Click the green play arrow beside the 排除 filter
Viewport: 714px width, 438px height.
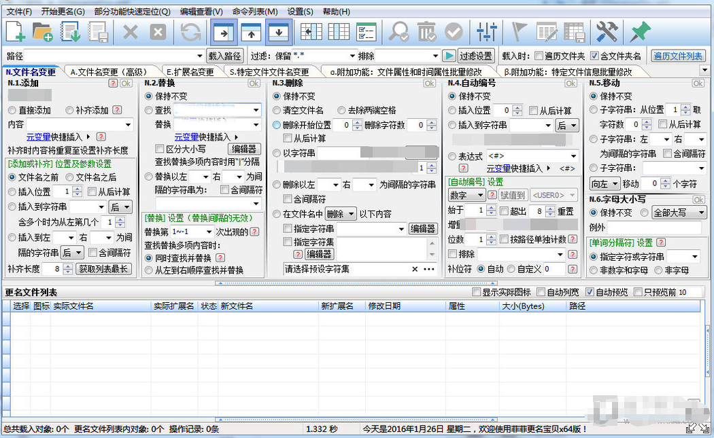point(449,56)
